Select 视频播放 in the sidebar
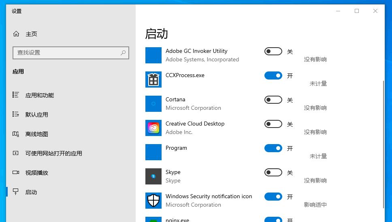The height and width of the screenshot is (222, 392). [36, 173]
